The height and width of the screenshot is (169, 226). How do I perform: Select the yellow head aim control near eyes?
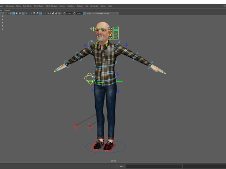[x=93, y=29]
